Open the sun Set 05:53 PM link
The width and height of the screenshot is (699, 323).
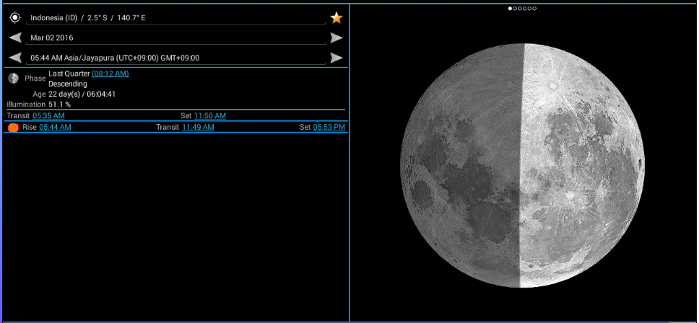[329, 127]
